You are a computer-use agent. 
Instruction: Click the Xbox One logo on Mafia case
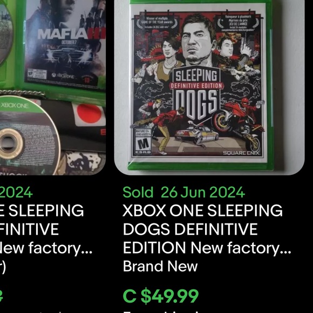[x=63, y=76]
